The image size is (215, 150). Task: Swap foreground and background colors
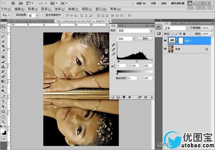(5, 127)
